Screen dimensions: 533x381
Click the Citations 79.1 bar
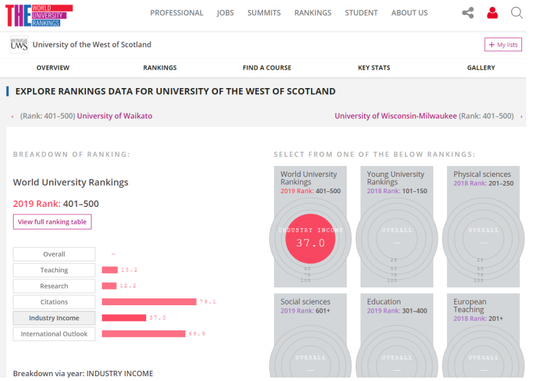149,302
